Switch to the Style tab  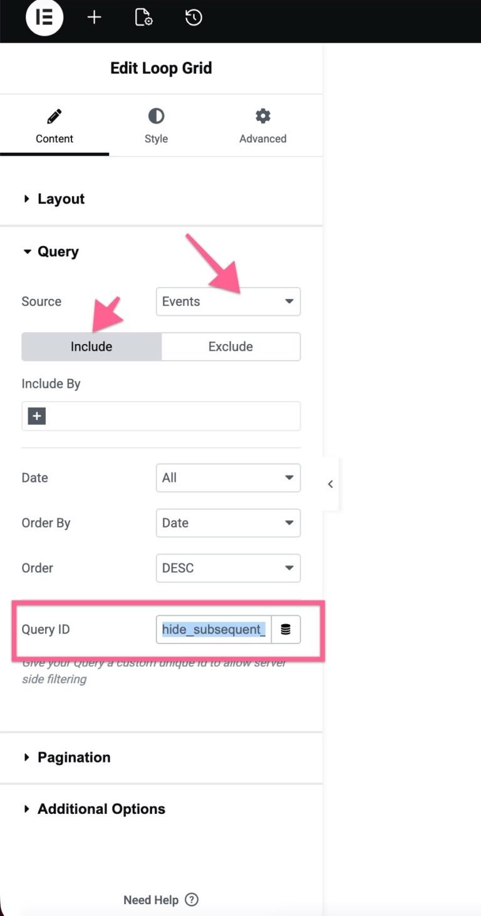(x=155, y=125)
